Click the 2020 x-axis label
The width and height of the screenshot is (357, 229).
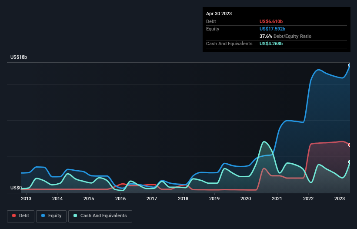pyautogui.click(x=246, y=199)
